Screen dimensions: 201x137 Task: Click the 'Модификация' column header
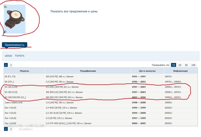[88, 71]
